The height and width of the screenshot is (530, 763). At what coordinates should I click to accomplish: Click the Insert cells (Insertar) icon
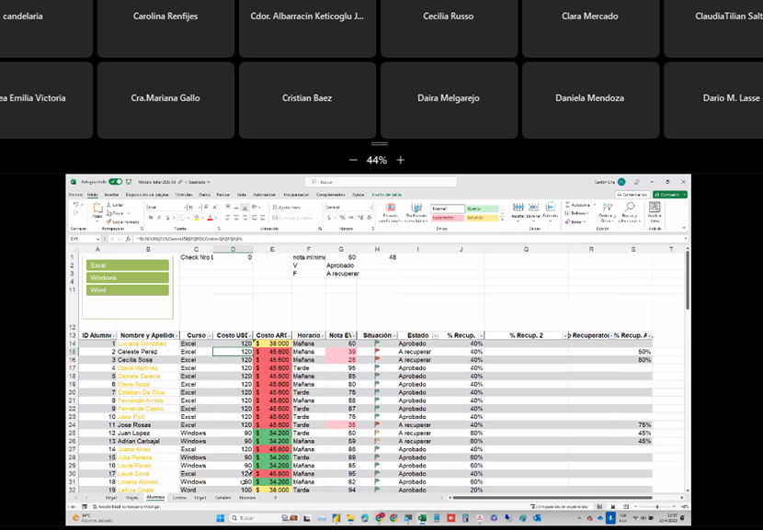click(x=518, y=208)
